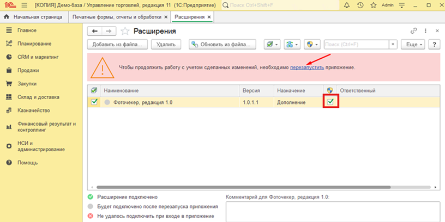Toggle the Фоточекер extension enabled checkbox
The image size is (445, 222).
point(94,102)
